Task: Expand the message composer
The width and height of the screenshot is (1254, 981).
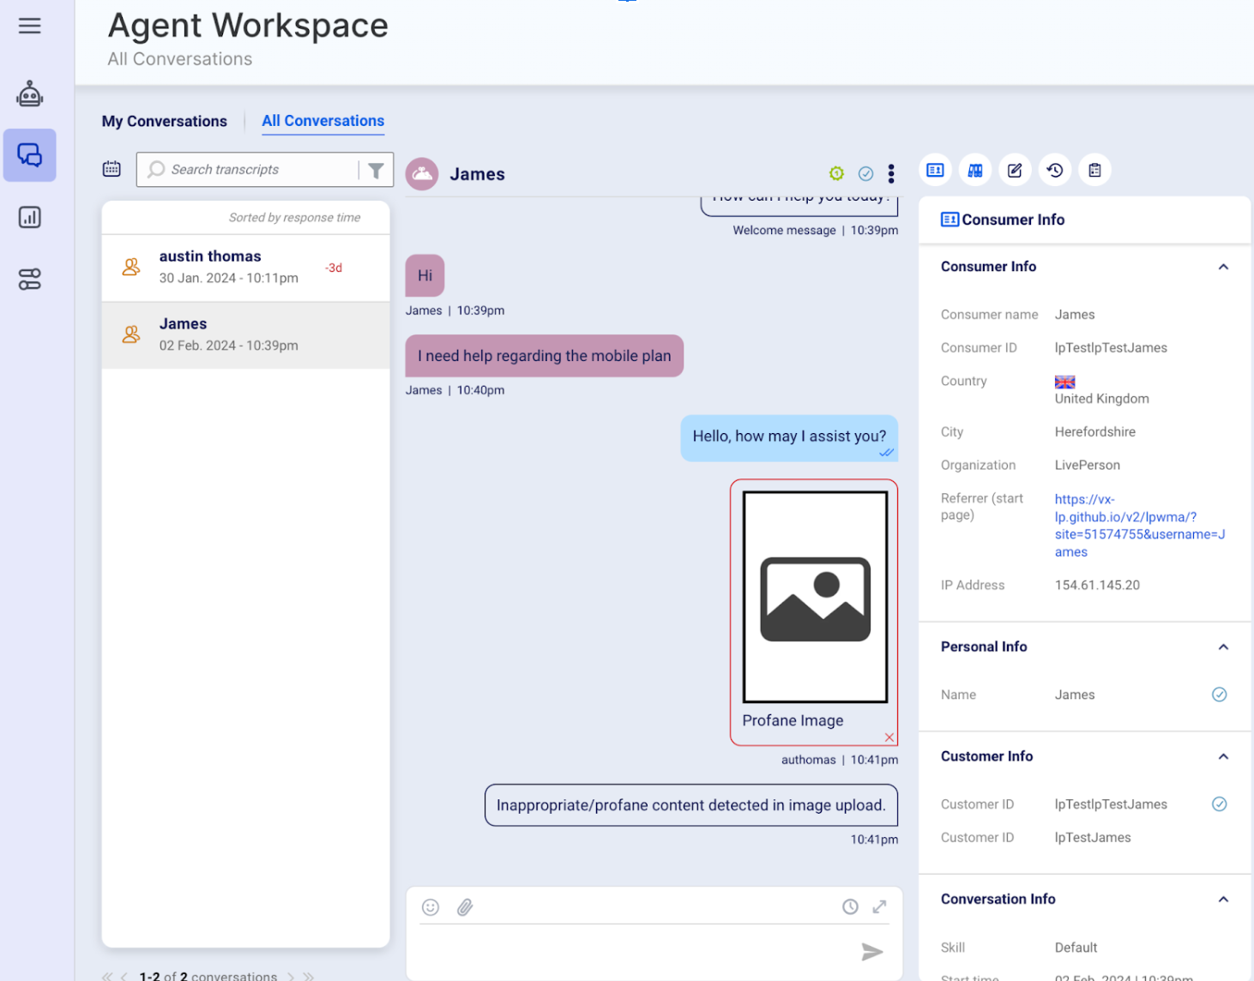Action: [x=880, y=906]
